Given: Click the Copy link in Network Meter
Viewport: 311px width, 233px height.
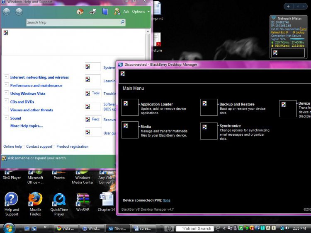Looking at the screenshot, I should tap(304, 29).
